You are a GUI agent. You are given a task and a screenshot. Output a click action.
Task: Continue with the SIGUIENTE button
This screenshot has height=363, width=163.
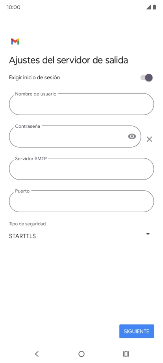click(x=137, y=331)
